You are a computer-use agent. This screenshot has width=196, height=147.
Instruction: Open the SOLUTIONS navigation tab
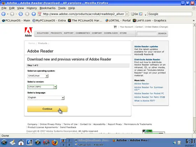43,33
